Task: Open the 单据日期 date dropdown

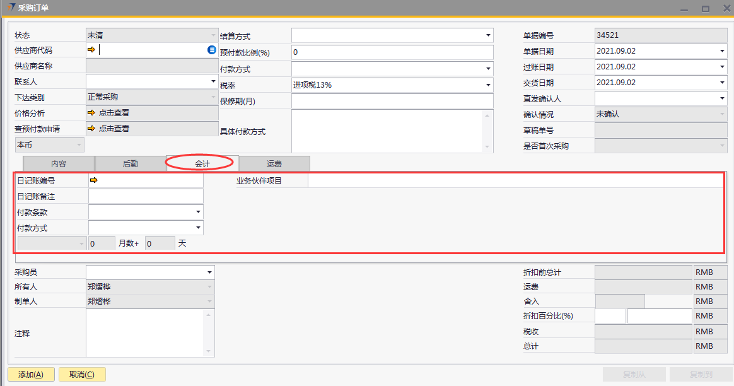Action: tap(721, 52)
